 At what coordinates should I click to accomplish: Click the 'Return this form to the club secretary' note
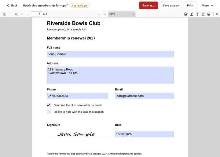tap(94, 154)
